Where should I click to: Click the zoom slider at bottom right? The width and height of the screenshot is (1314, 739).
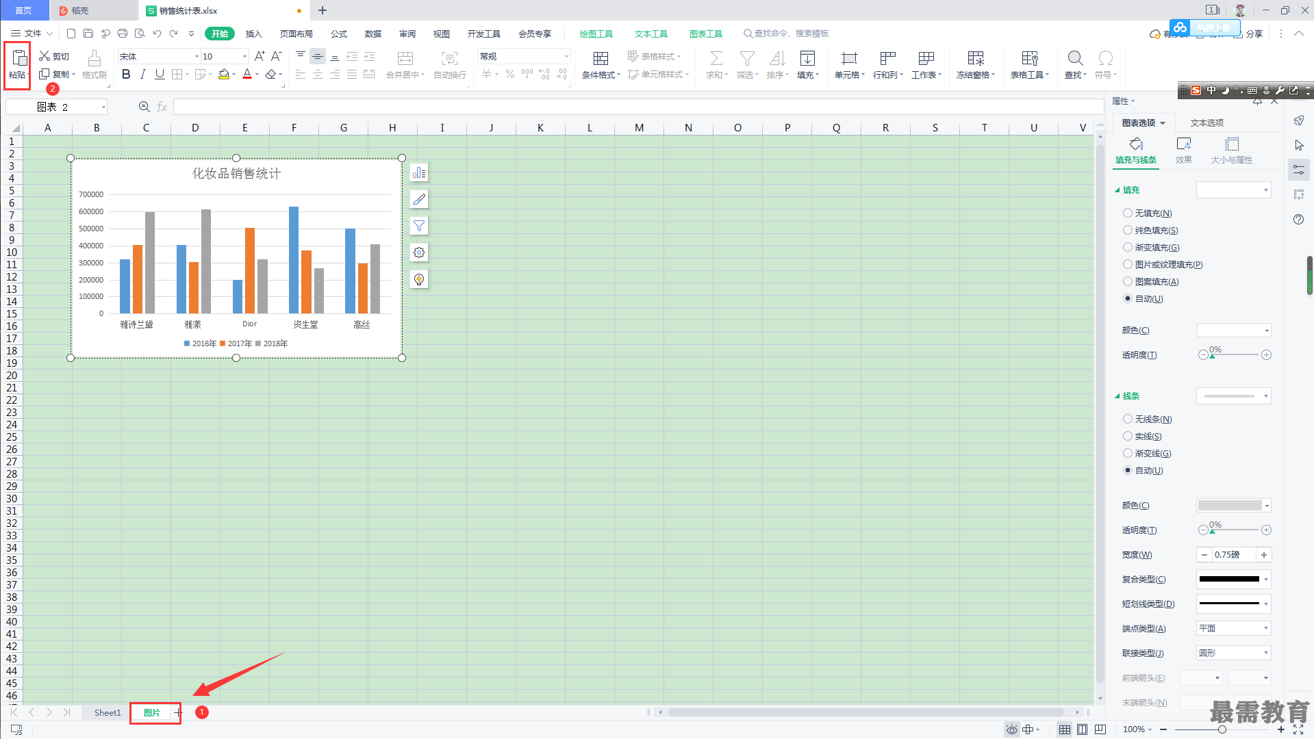pos(1222,729)
